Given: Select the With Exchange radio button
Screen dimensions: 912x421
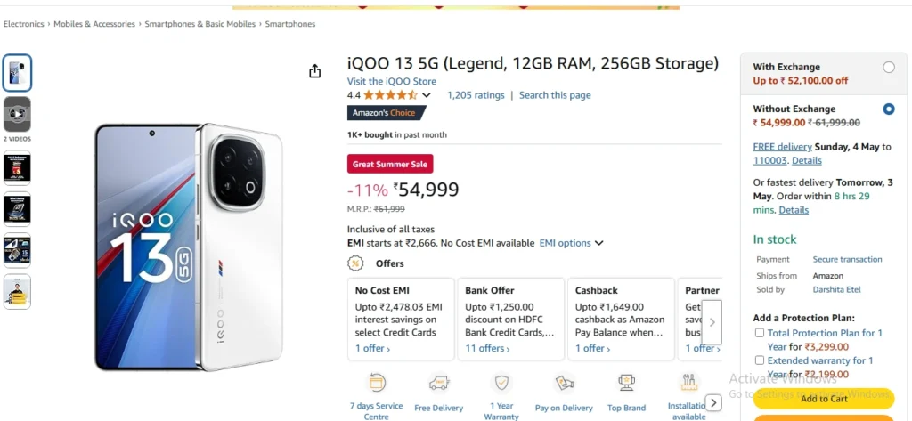Looking at the screenshot, I should (889, 67).
